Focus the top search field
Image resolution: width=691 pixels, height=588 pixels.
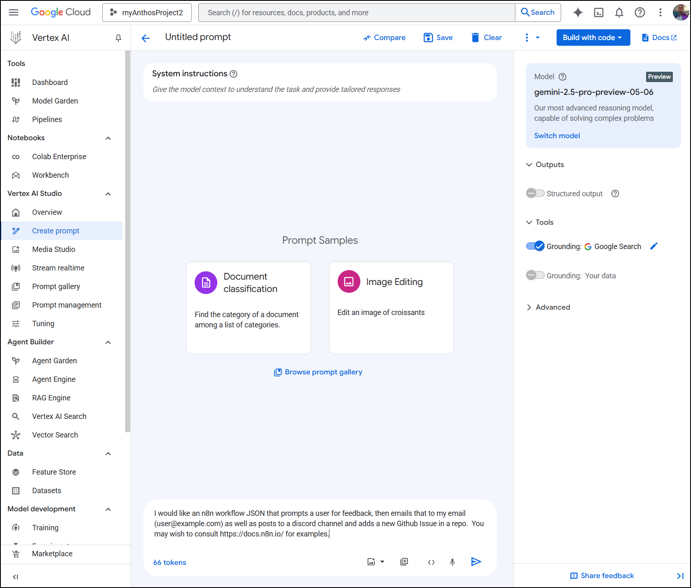(357, 12)
